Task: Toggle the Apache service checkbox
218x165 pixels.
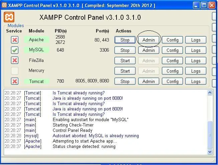Action: (15, 40)
